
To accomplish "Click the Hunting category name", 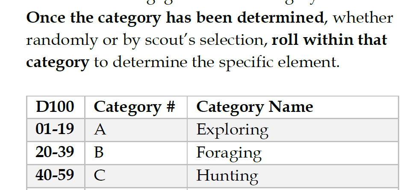I will click(227, 175).
